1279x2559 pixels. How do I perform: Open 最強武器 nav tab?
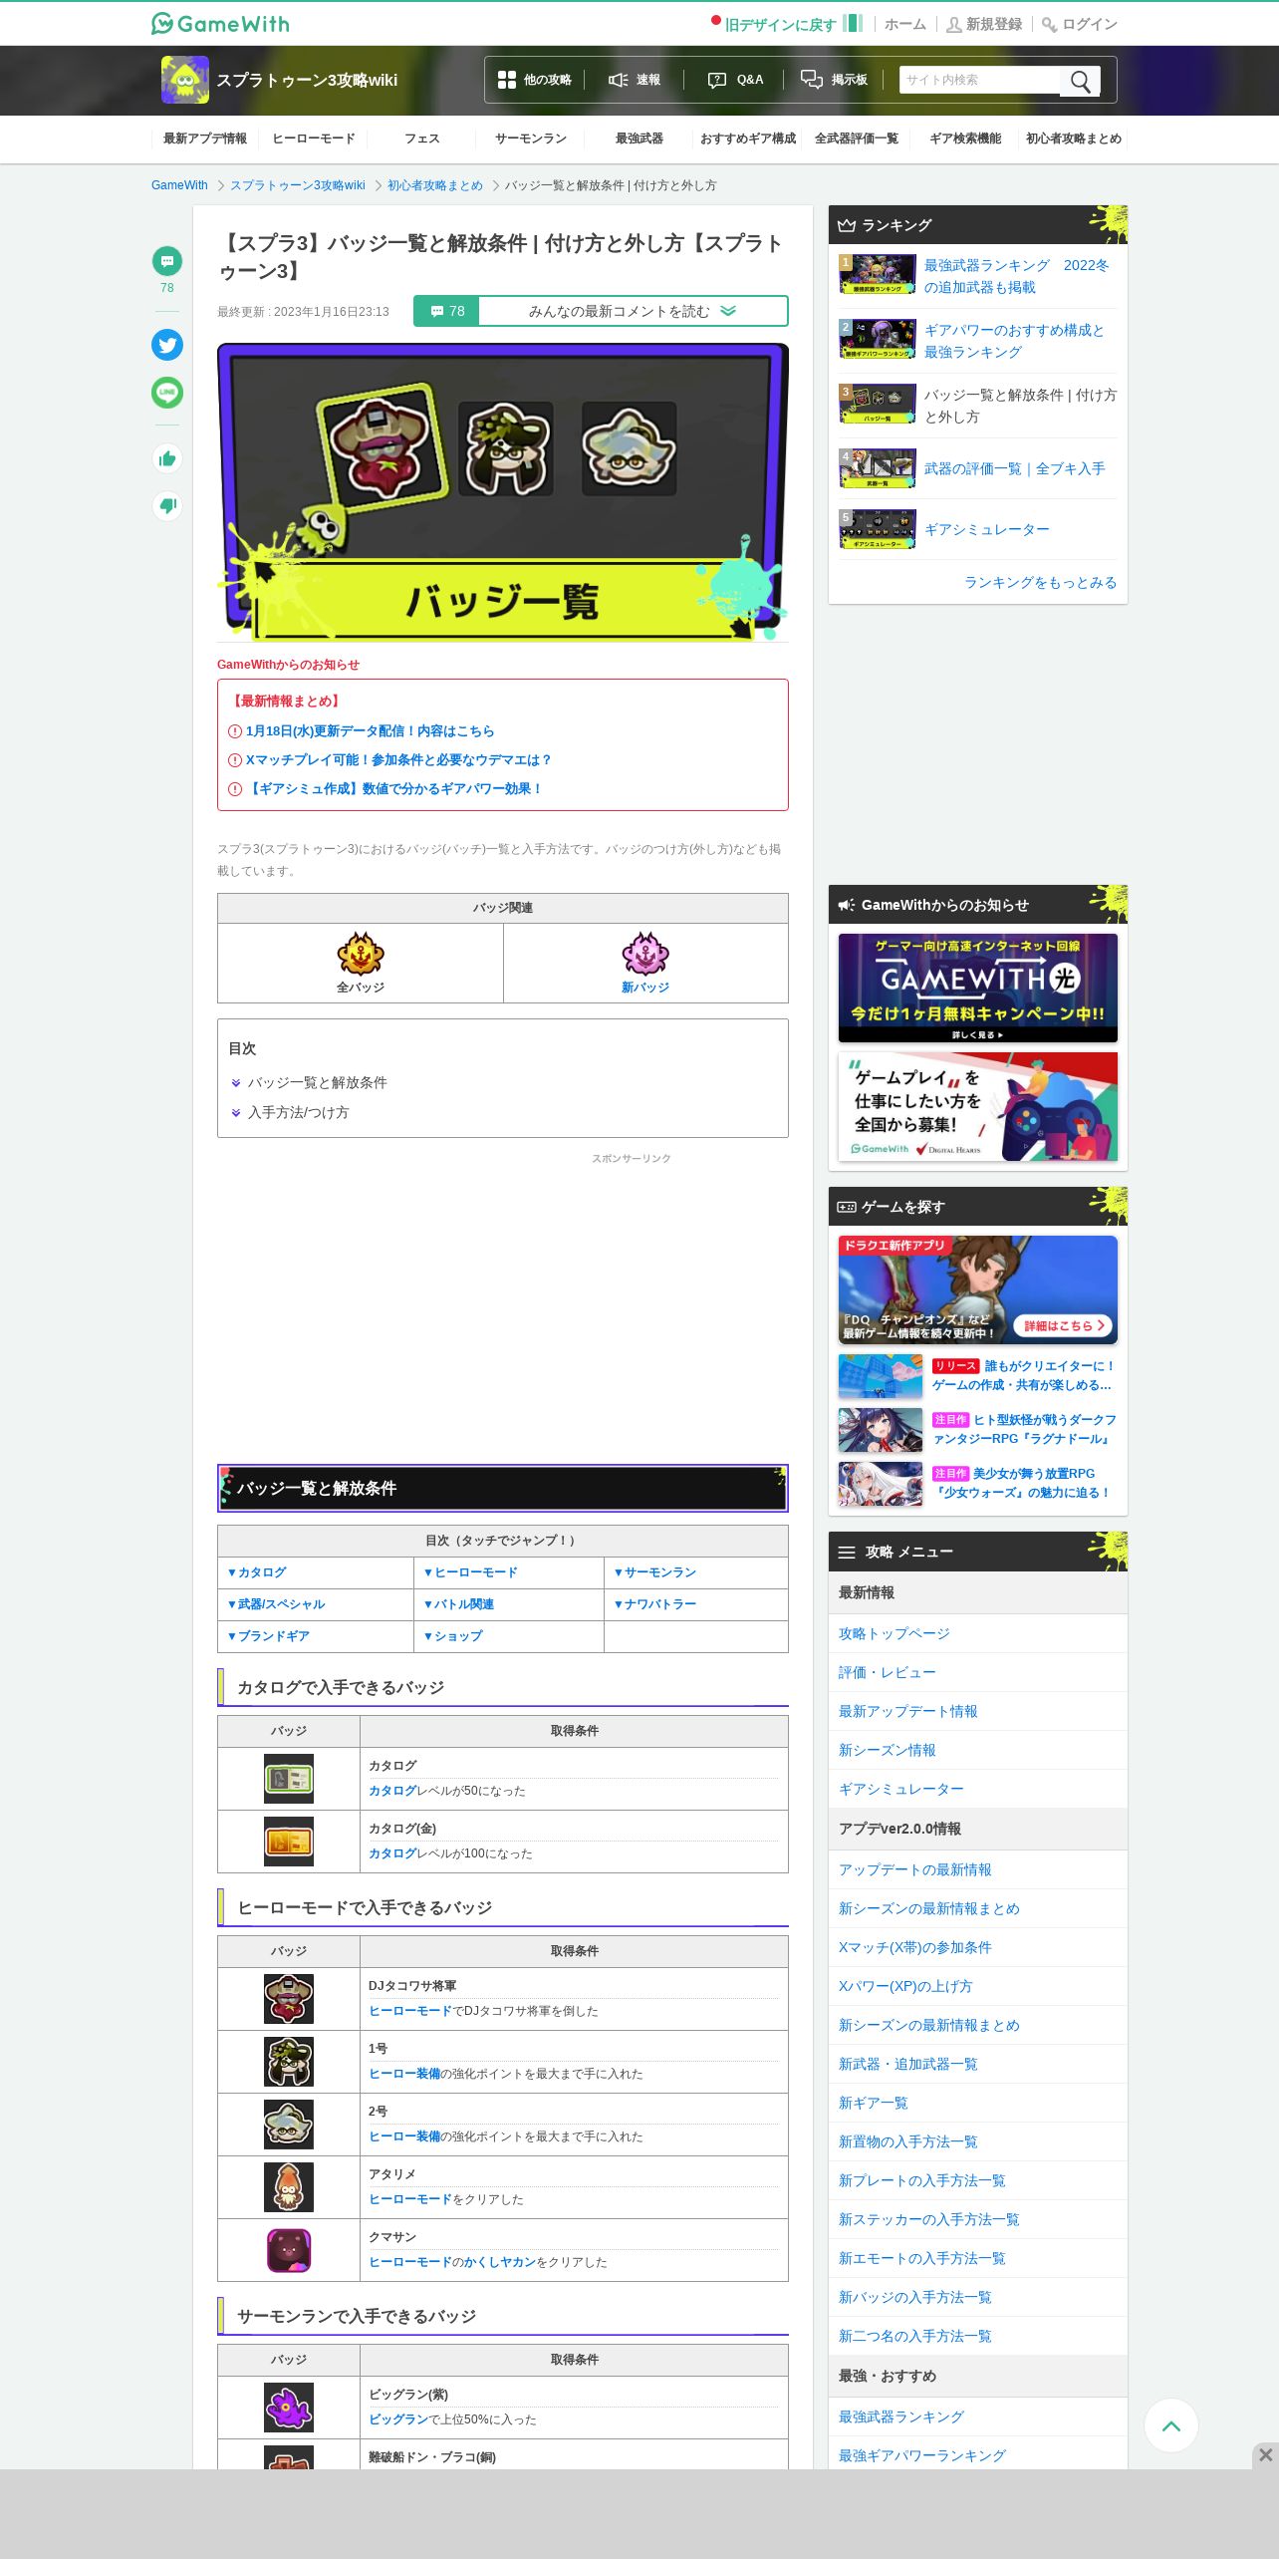[x=639, y=139]
